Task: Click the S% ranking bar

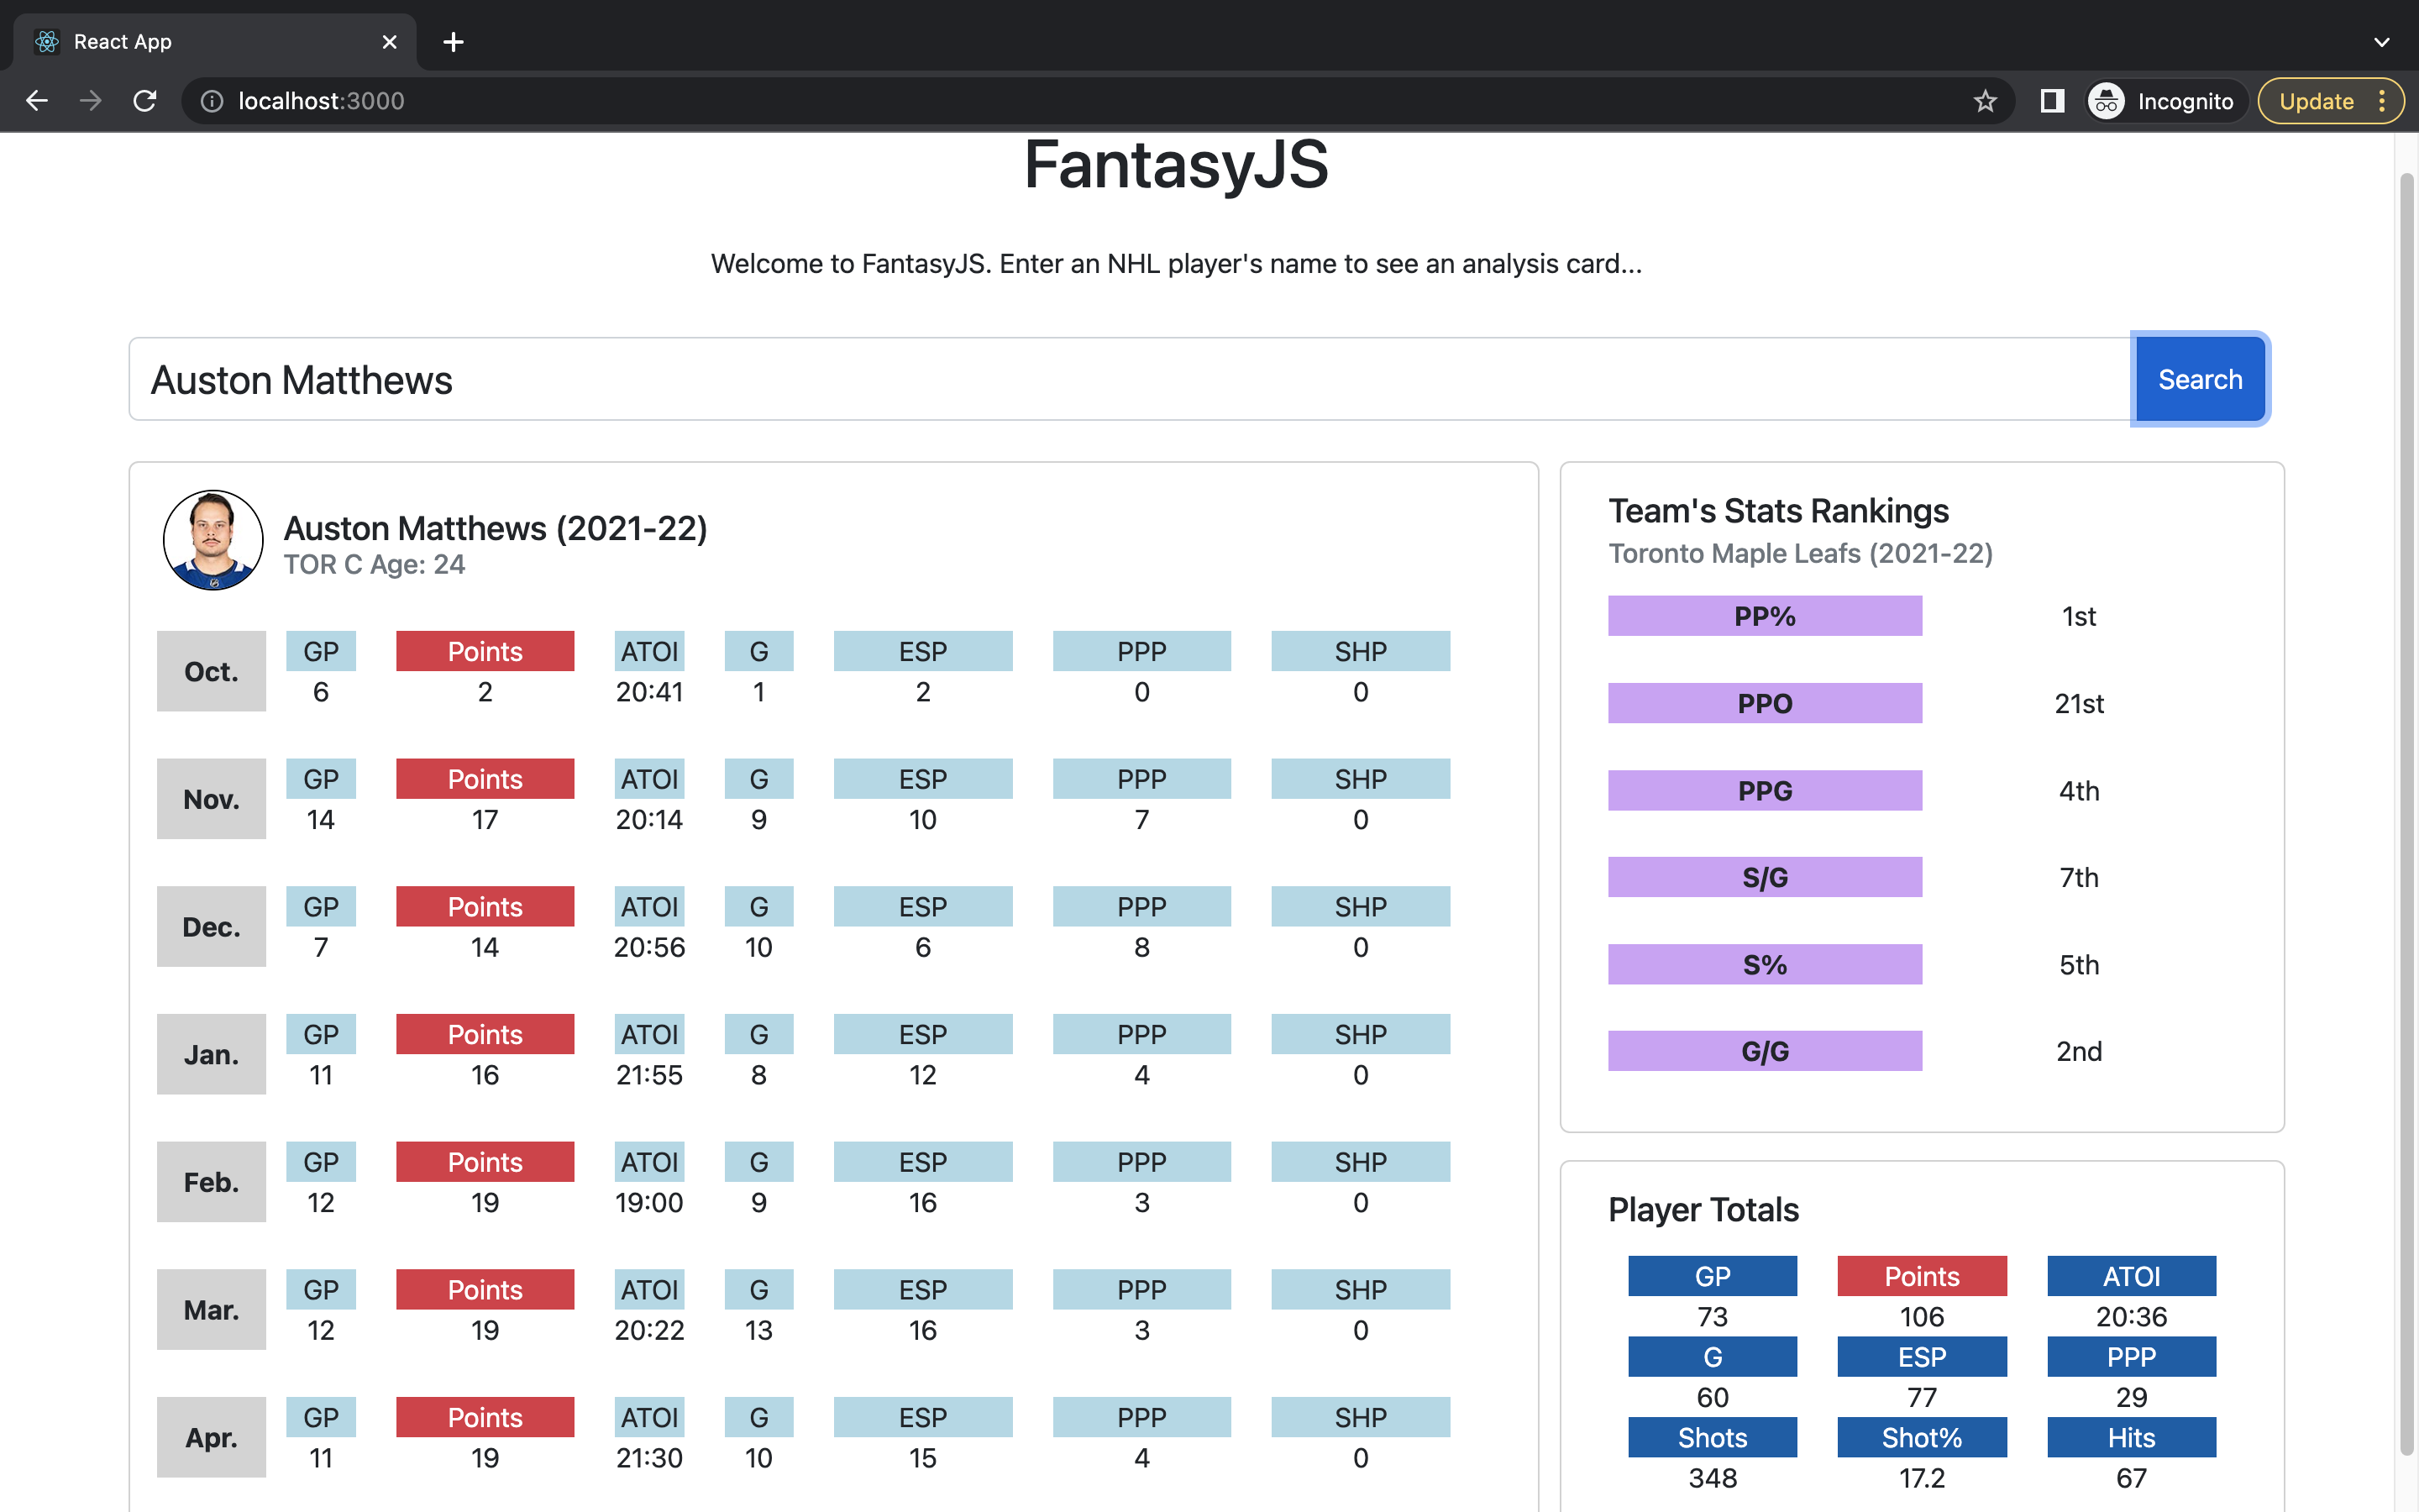Action: (x=1764, y=964)
